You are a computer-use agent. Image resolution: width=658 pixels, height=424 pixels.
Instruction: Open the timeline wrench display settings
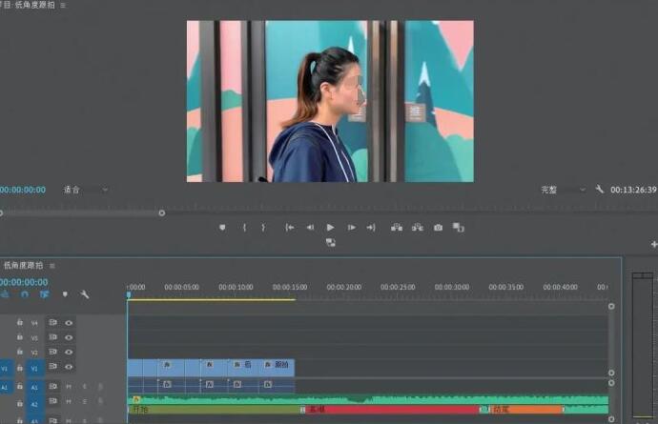[x=85, y=294]
